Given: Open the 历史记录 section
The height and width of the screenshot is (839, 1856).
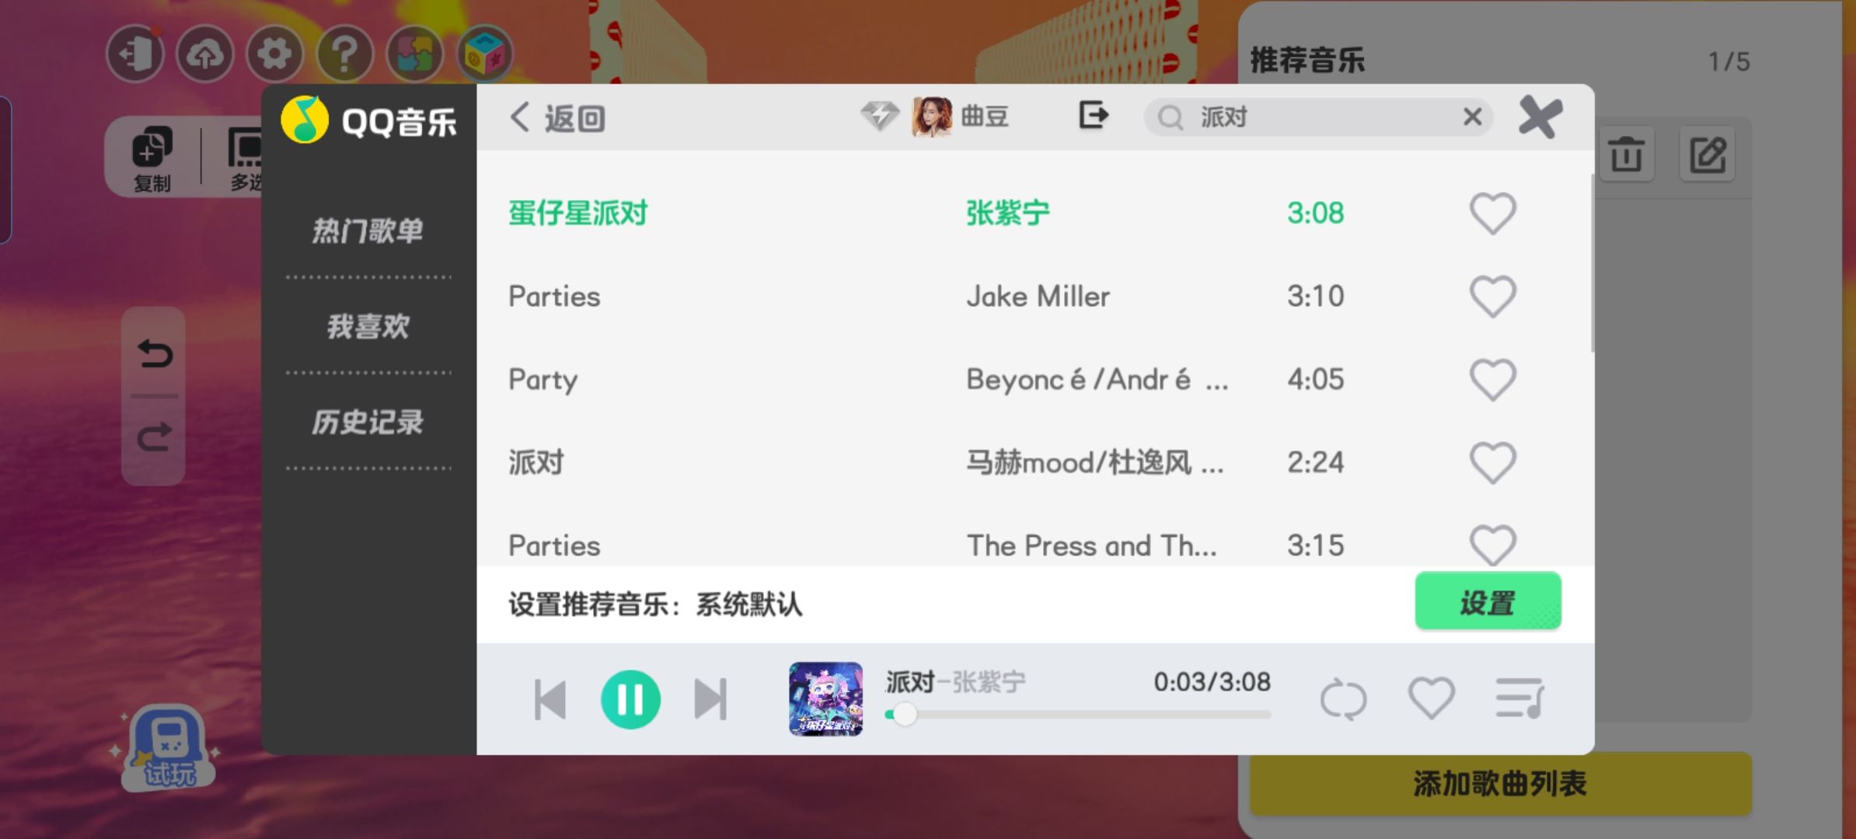Looking at the screenshot, I should [x=368, y=422].
